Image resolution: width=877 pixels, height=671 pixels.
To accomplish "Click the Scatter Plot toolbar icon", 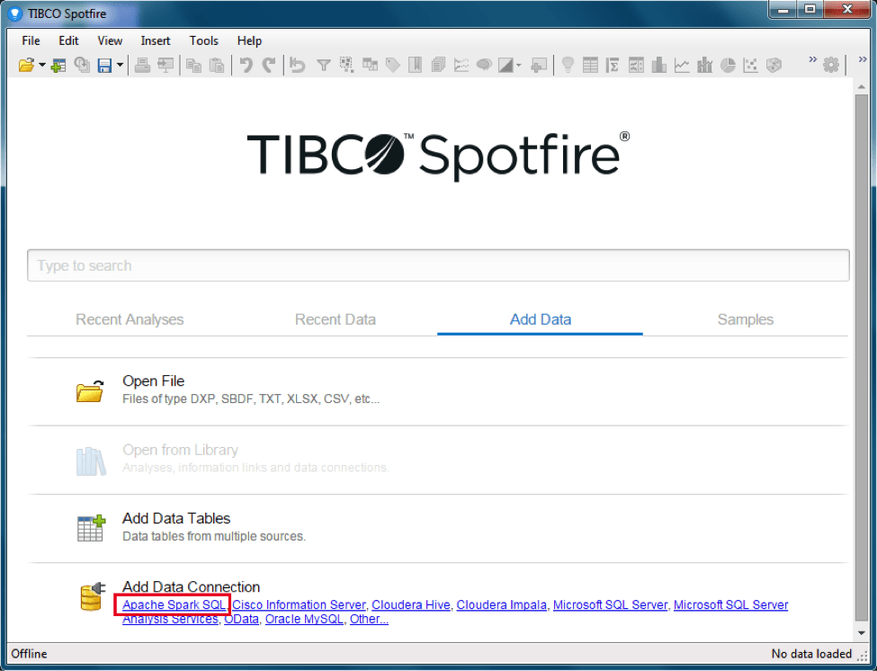I will (750, 66).
